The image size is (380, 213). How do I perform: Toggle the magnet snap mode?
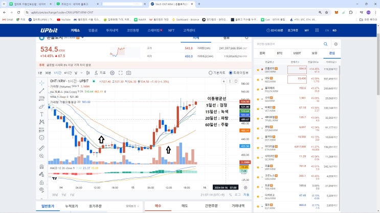42,167
